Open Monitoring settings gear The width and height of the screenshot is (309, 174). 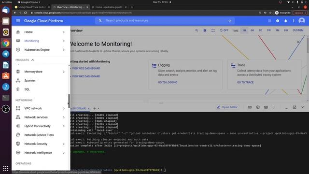205,30
